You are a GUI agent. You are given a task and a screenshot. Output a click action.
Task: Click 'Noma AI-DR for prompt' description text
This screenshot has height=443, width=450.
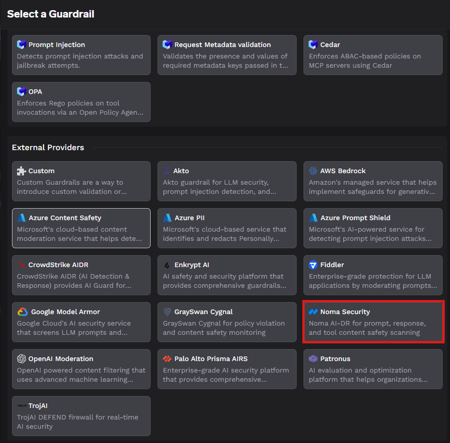click(x=367, y=328)
